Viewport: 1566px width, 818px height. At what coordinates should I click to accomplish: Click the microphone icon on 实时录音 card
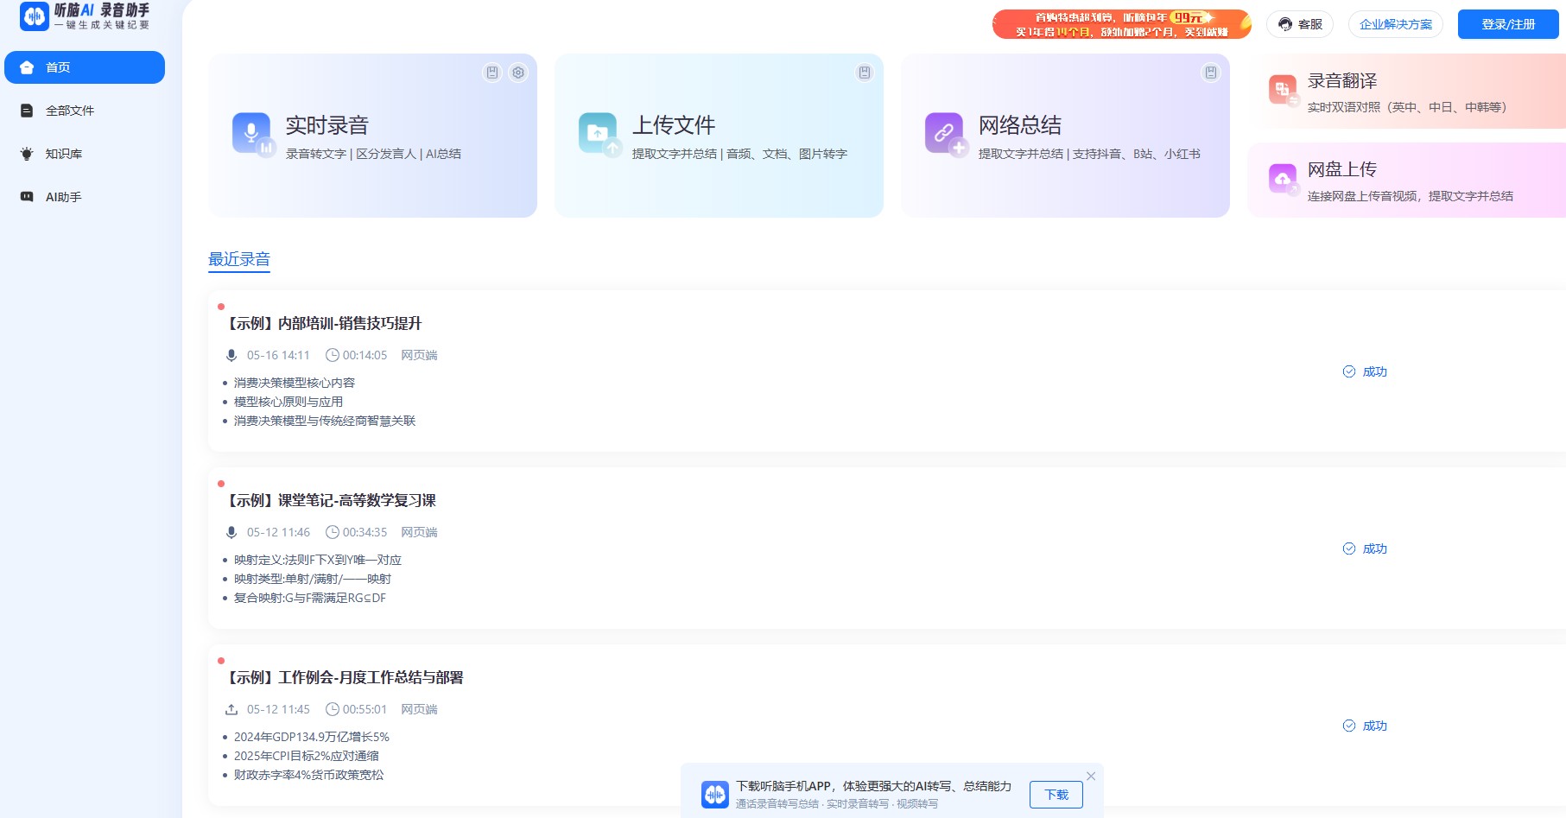coord(251,132)
